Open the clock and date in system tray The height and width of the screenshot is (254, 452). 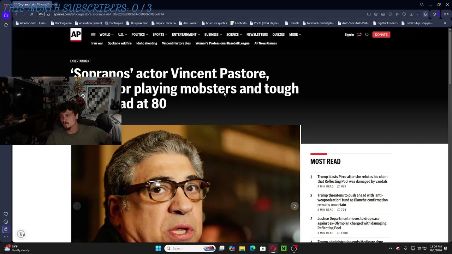click(436, 248)
